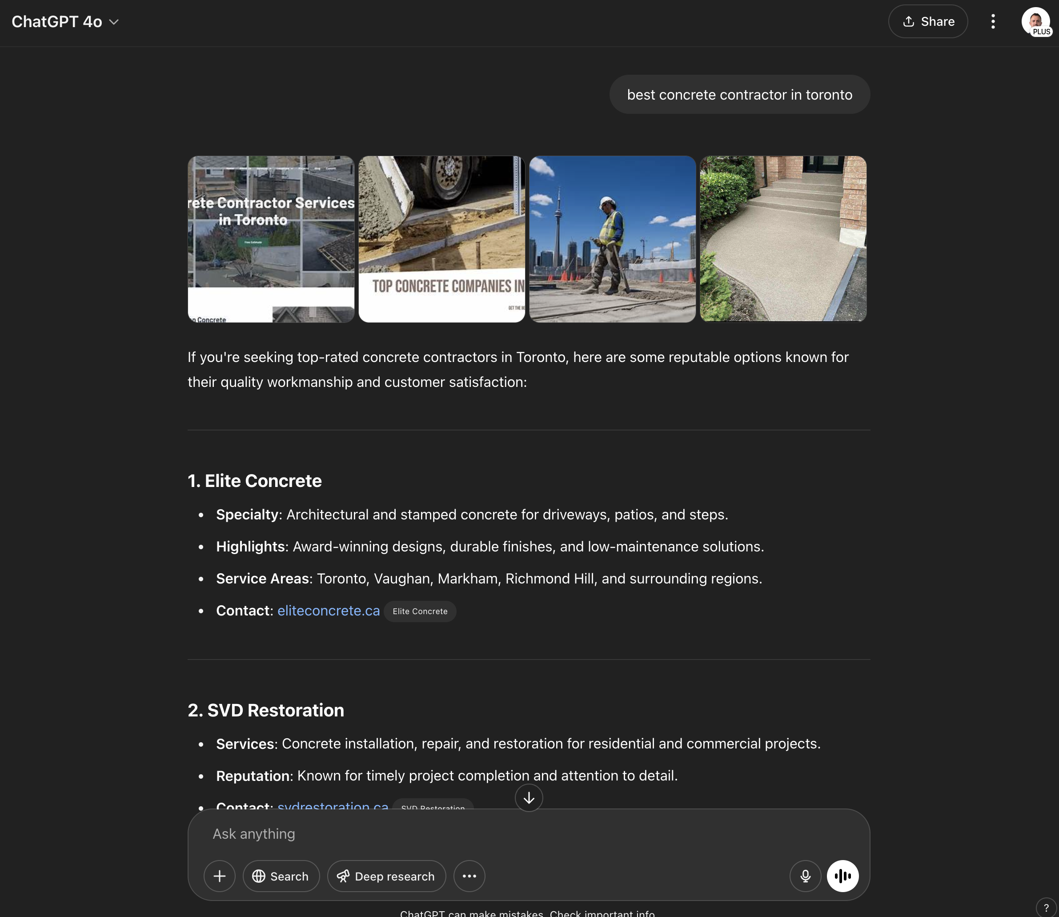Image resolution: width=1059 pixels, height=917 pixels.
Task: Click the heading 1. Elite Concrete
Action: (x=255, y=481)
